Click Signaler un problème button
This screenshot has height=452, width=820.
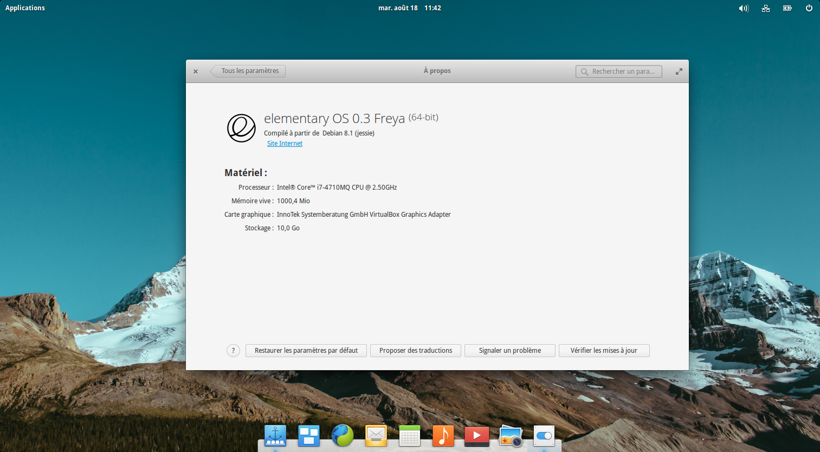510,351
